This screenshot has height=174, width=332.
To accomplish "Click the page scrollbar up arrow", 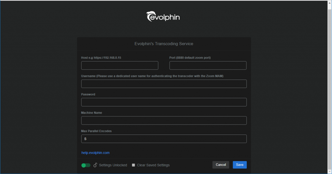I will click(x=330, y=3).
